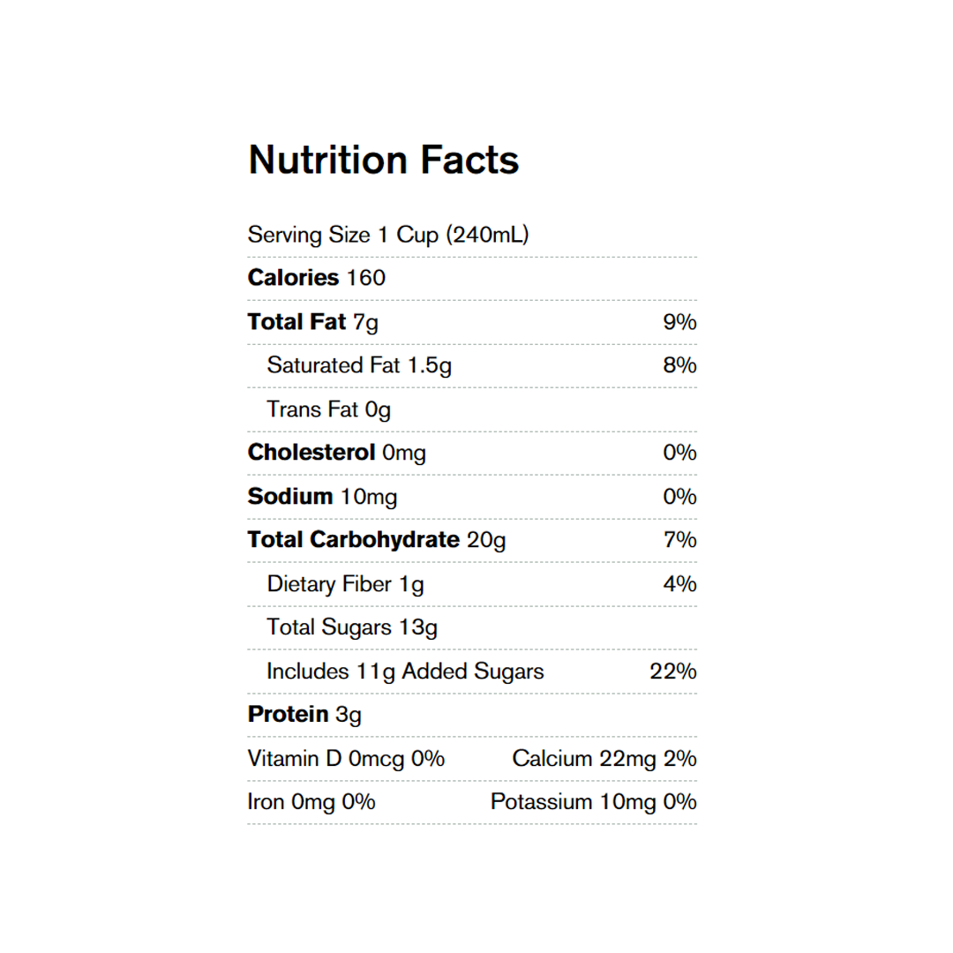Image resolution: width=953 pixels, height=953 pixels.
Task: Click the Nutrition Facts heading
Action: tap(384, 161)
